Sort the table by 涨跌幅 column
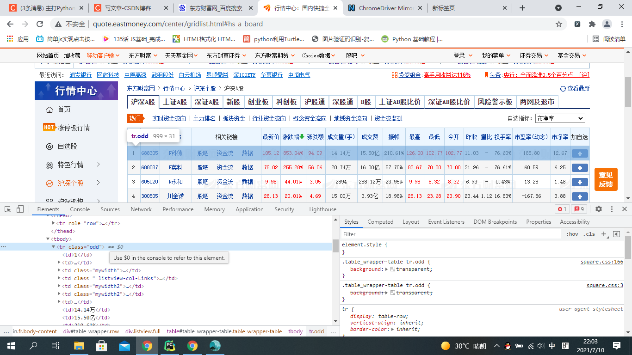The width and height of the screenshot is (632, 355). click(x=293, y=137)
